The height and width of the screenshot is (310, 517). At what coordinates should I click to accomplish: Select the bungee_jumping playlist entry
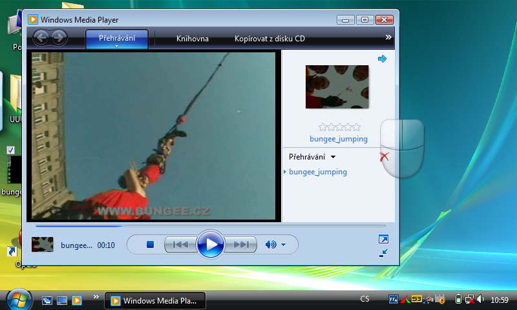318,172
